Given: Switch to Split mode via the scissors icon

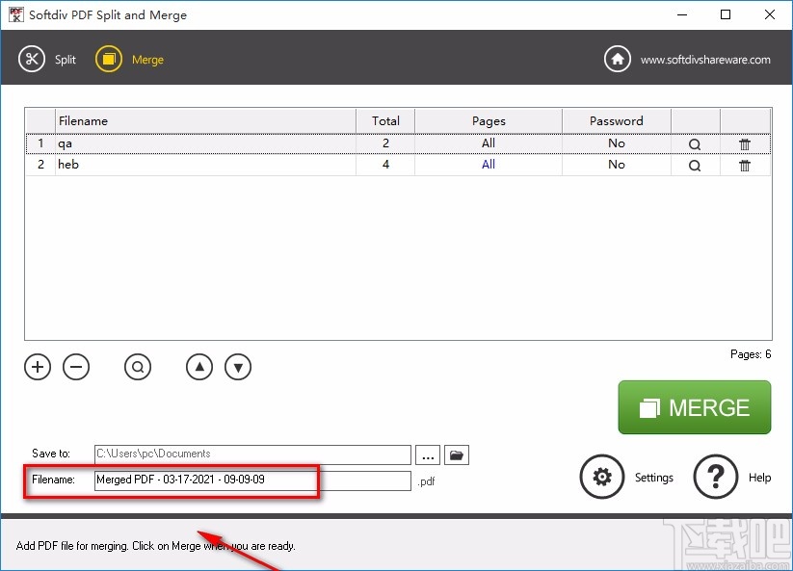Looking at the screenshot, I should pyautogui.click(x=32, y=59).
